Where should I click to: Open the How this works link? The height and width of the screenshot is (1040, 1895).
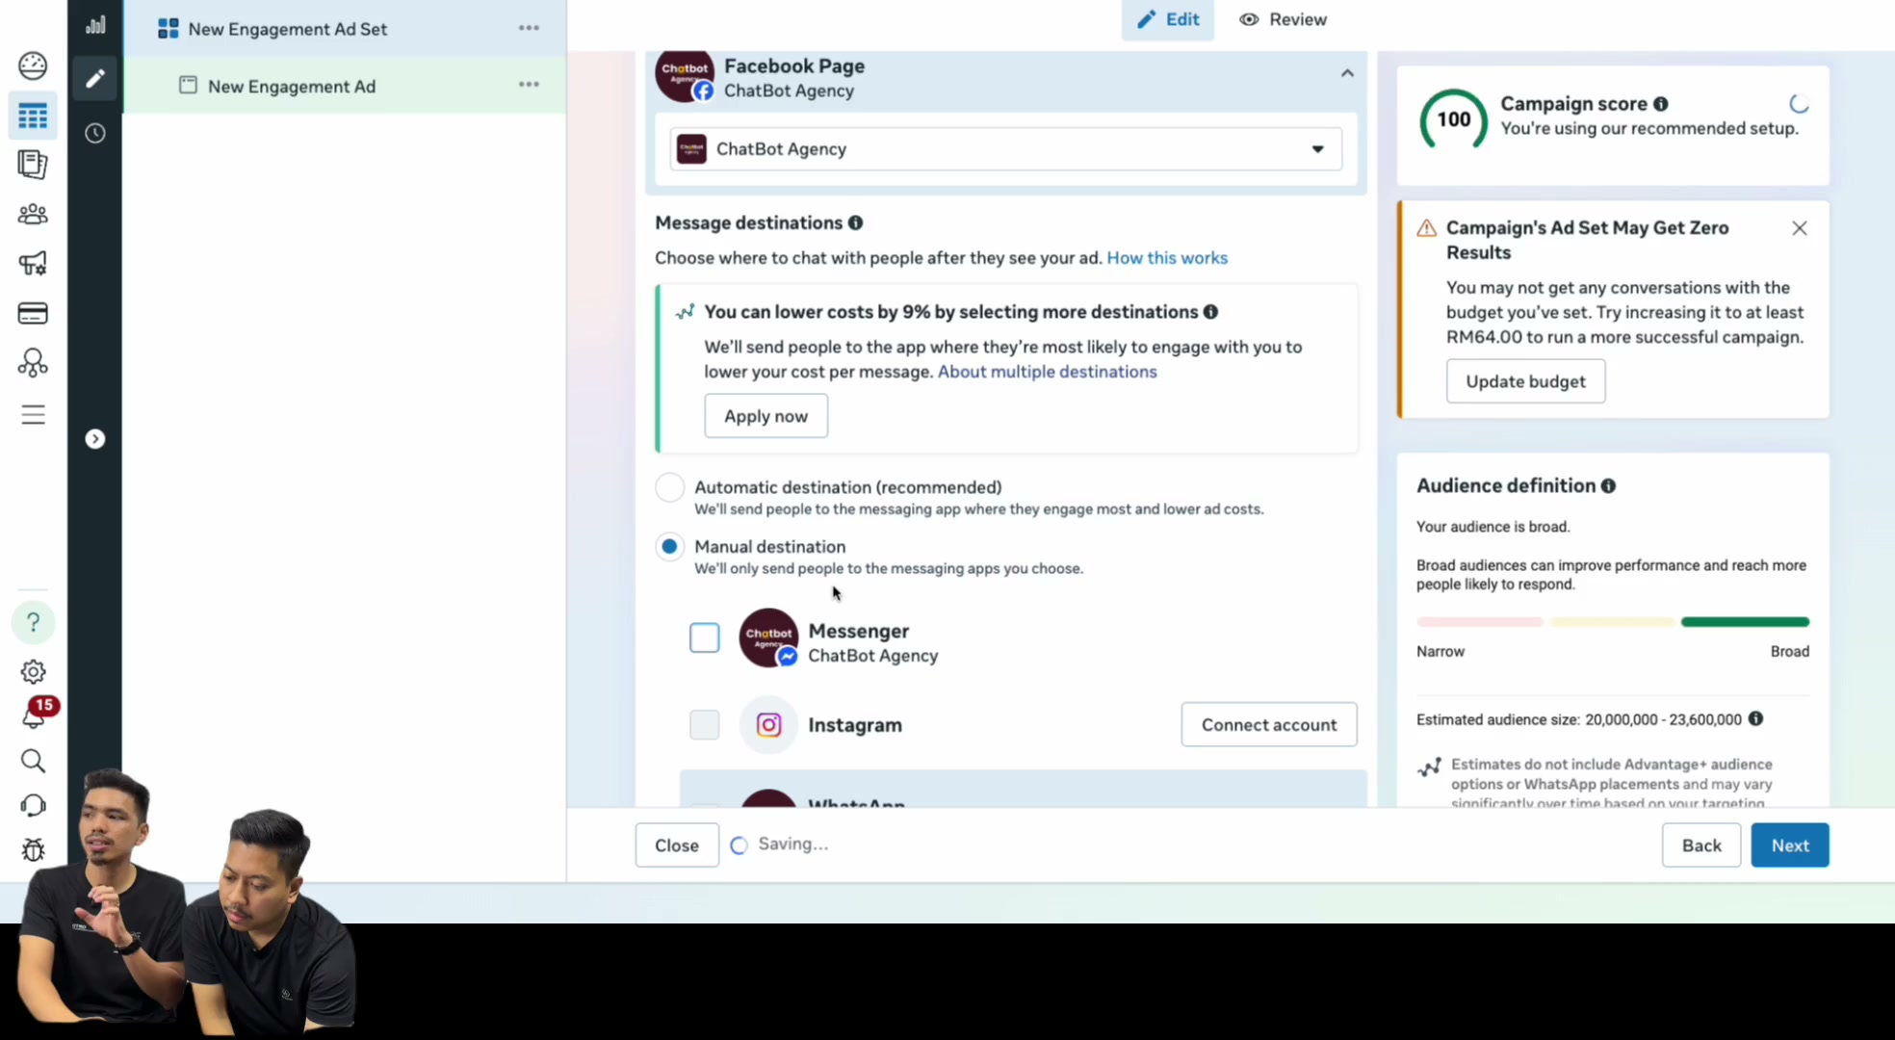click(x=1166, y=258)
